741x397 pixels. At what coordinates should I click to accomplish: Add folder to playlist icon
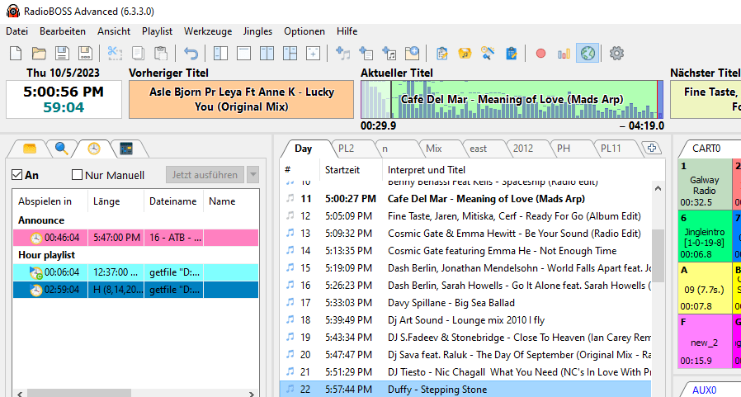[412, 54]
